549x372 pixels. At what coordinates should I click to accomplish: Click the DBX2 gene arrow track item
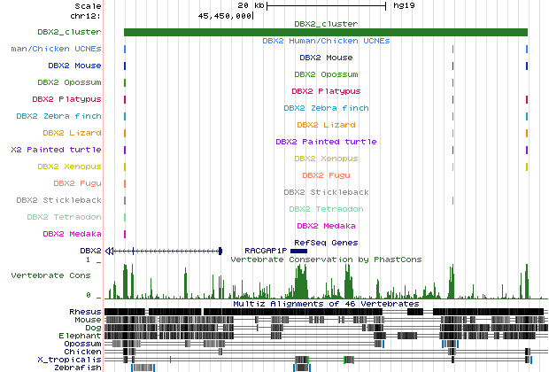point(164,251)
